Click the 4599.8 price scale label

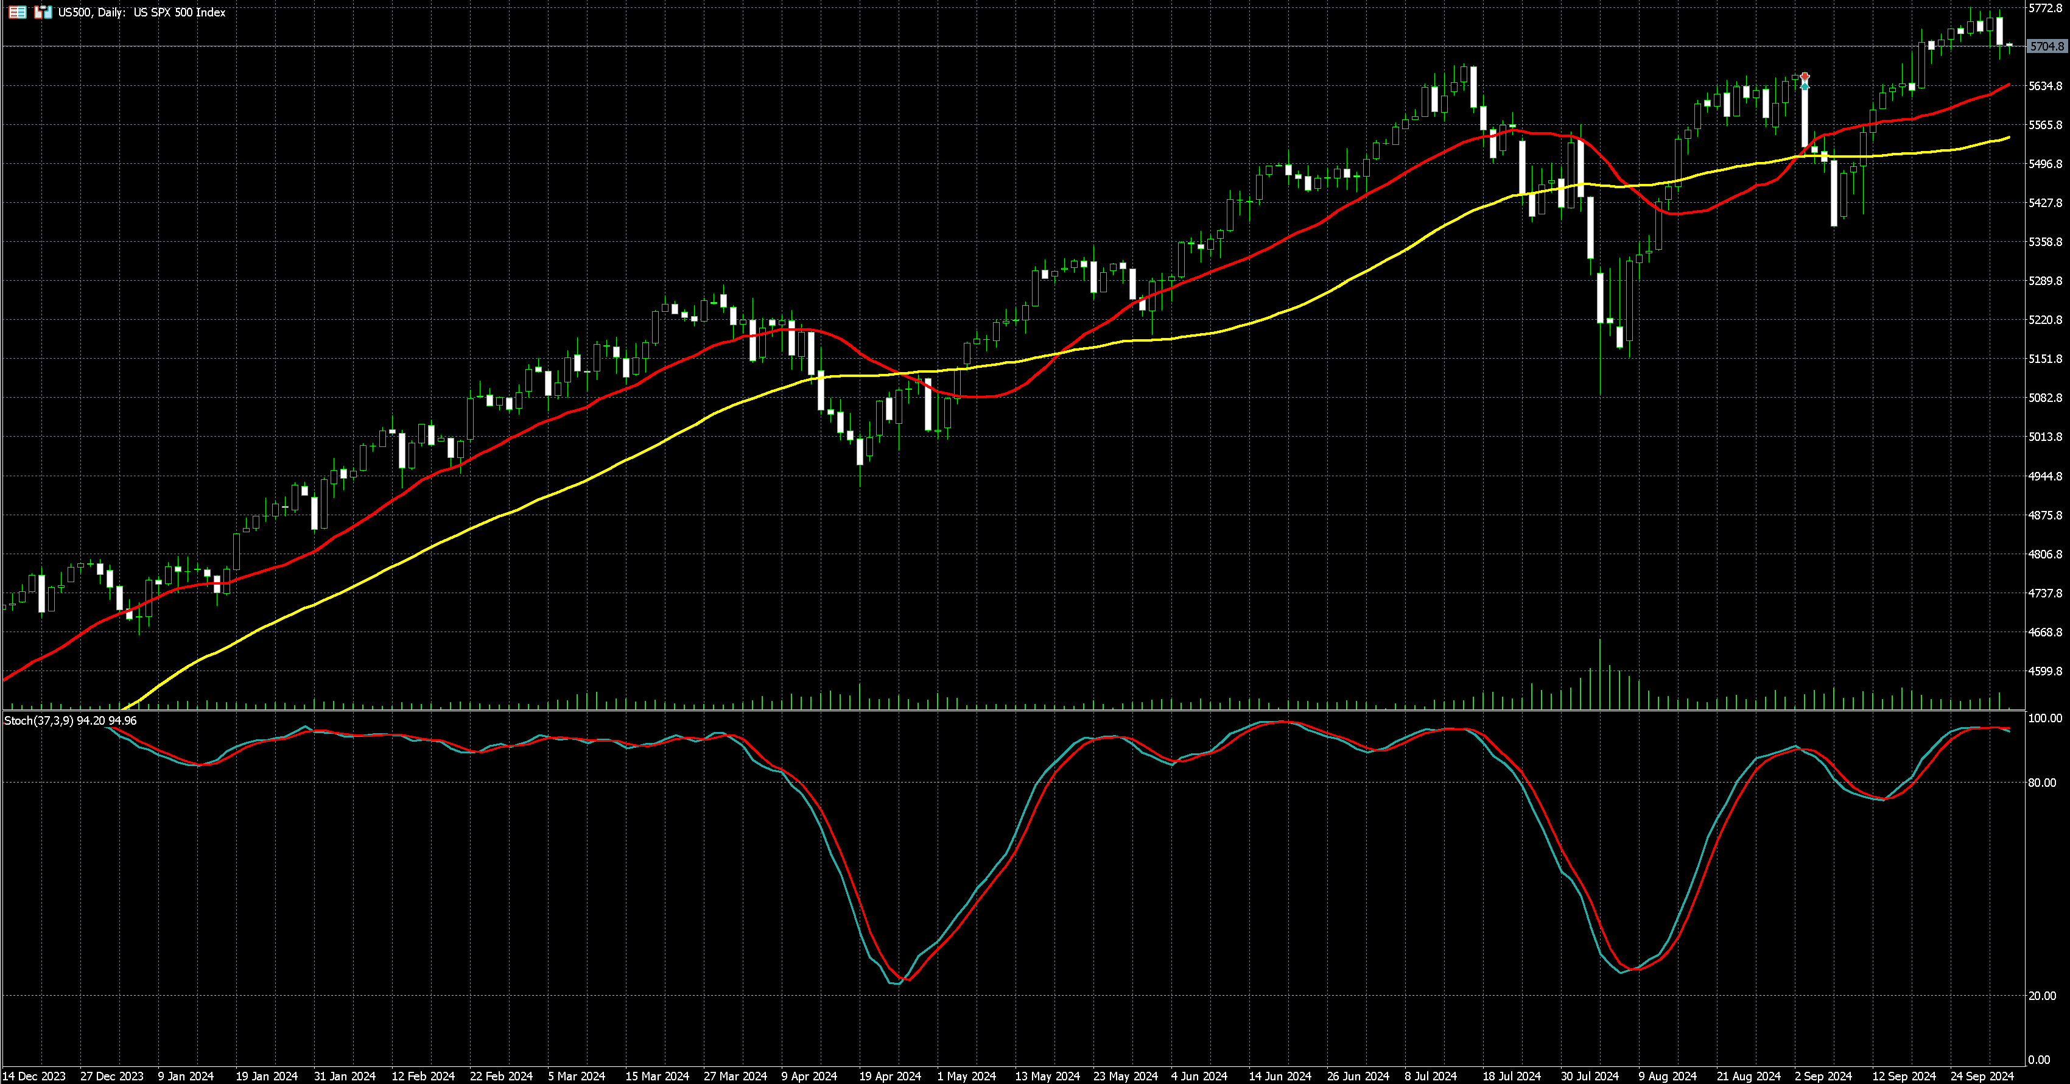[2045, 671]
